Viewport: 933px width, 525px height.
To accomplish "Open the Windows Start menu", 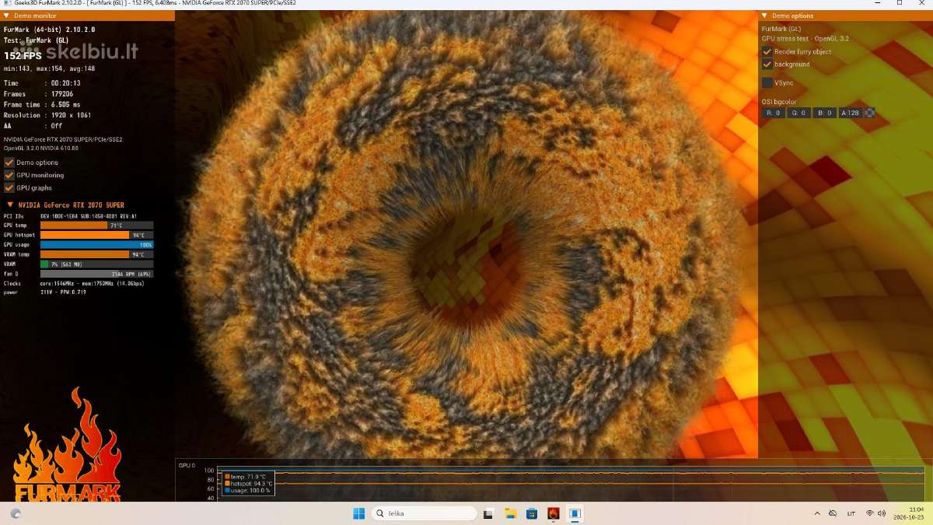I will [358, 513].
